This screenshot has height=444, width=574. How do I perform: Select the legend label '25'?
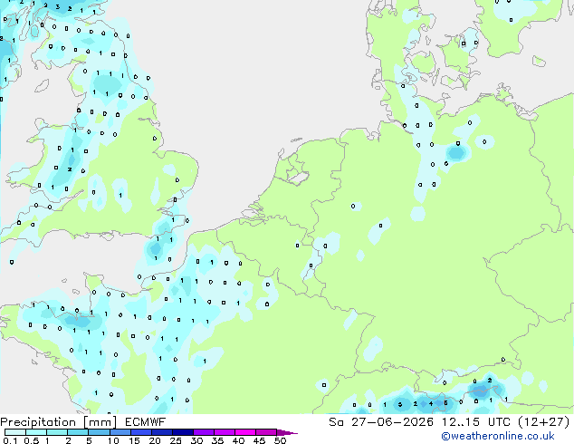coord(176,440)
